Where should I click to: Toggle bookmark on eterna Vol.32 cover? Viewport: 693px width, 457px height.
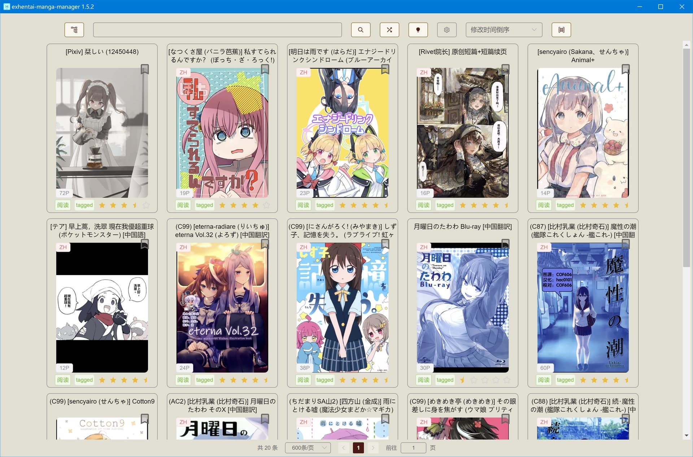(x=265, y=244)
